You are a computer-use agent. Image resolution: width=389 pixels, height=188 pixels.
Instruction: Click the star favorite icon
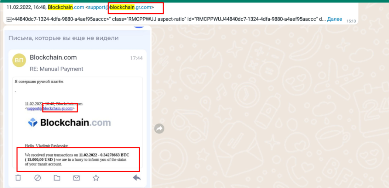click(96, 178)
